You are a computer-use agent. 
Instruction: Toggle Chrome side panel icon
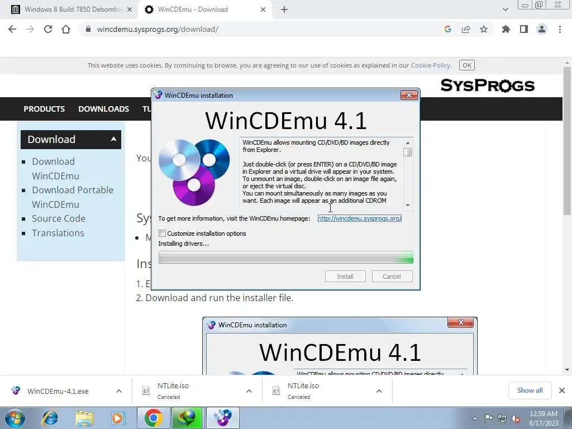[524, 29]
